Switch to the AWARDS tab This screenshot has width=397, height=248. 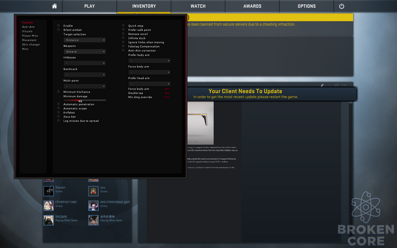[x=252, y=6]
